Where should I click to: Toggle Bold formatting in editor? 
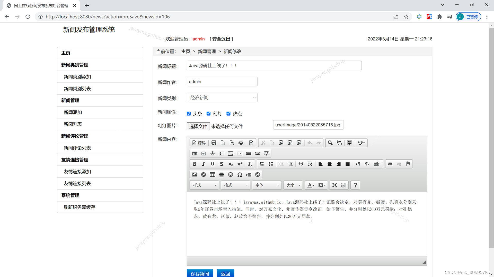[195, 164]
